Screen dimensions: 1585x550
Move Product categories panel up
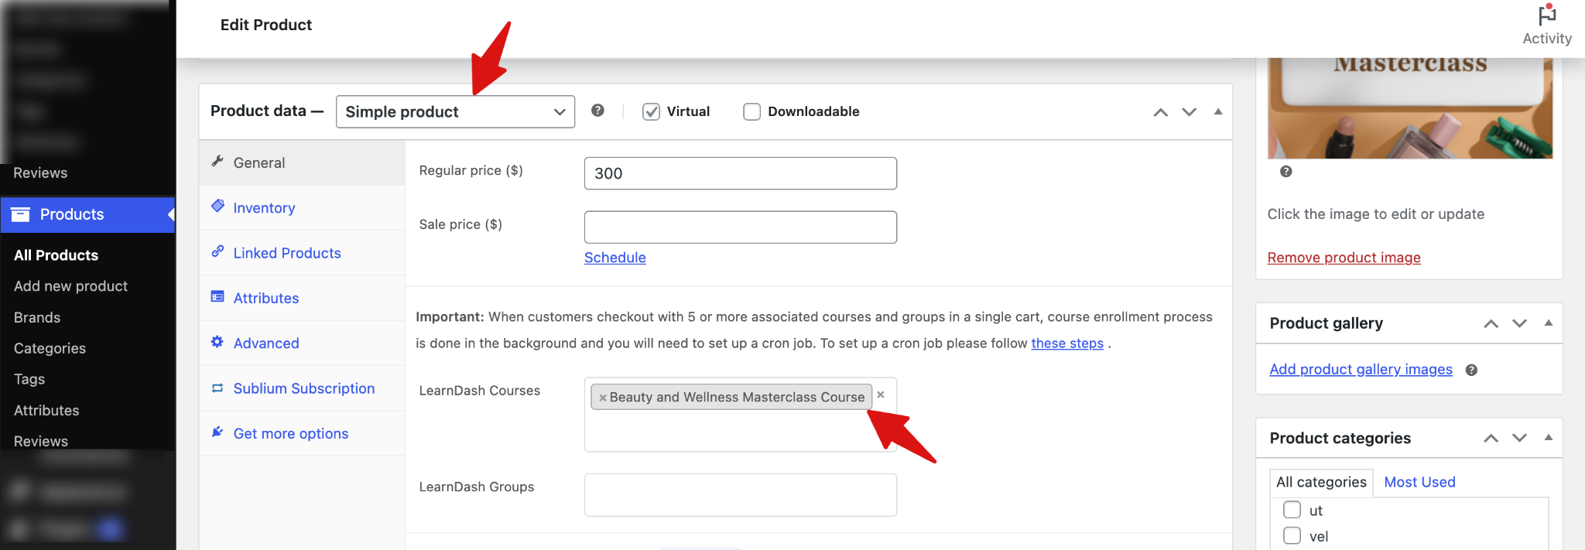pos(1491,438)
